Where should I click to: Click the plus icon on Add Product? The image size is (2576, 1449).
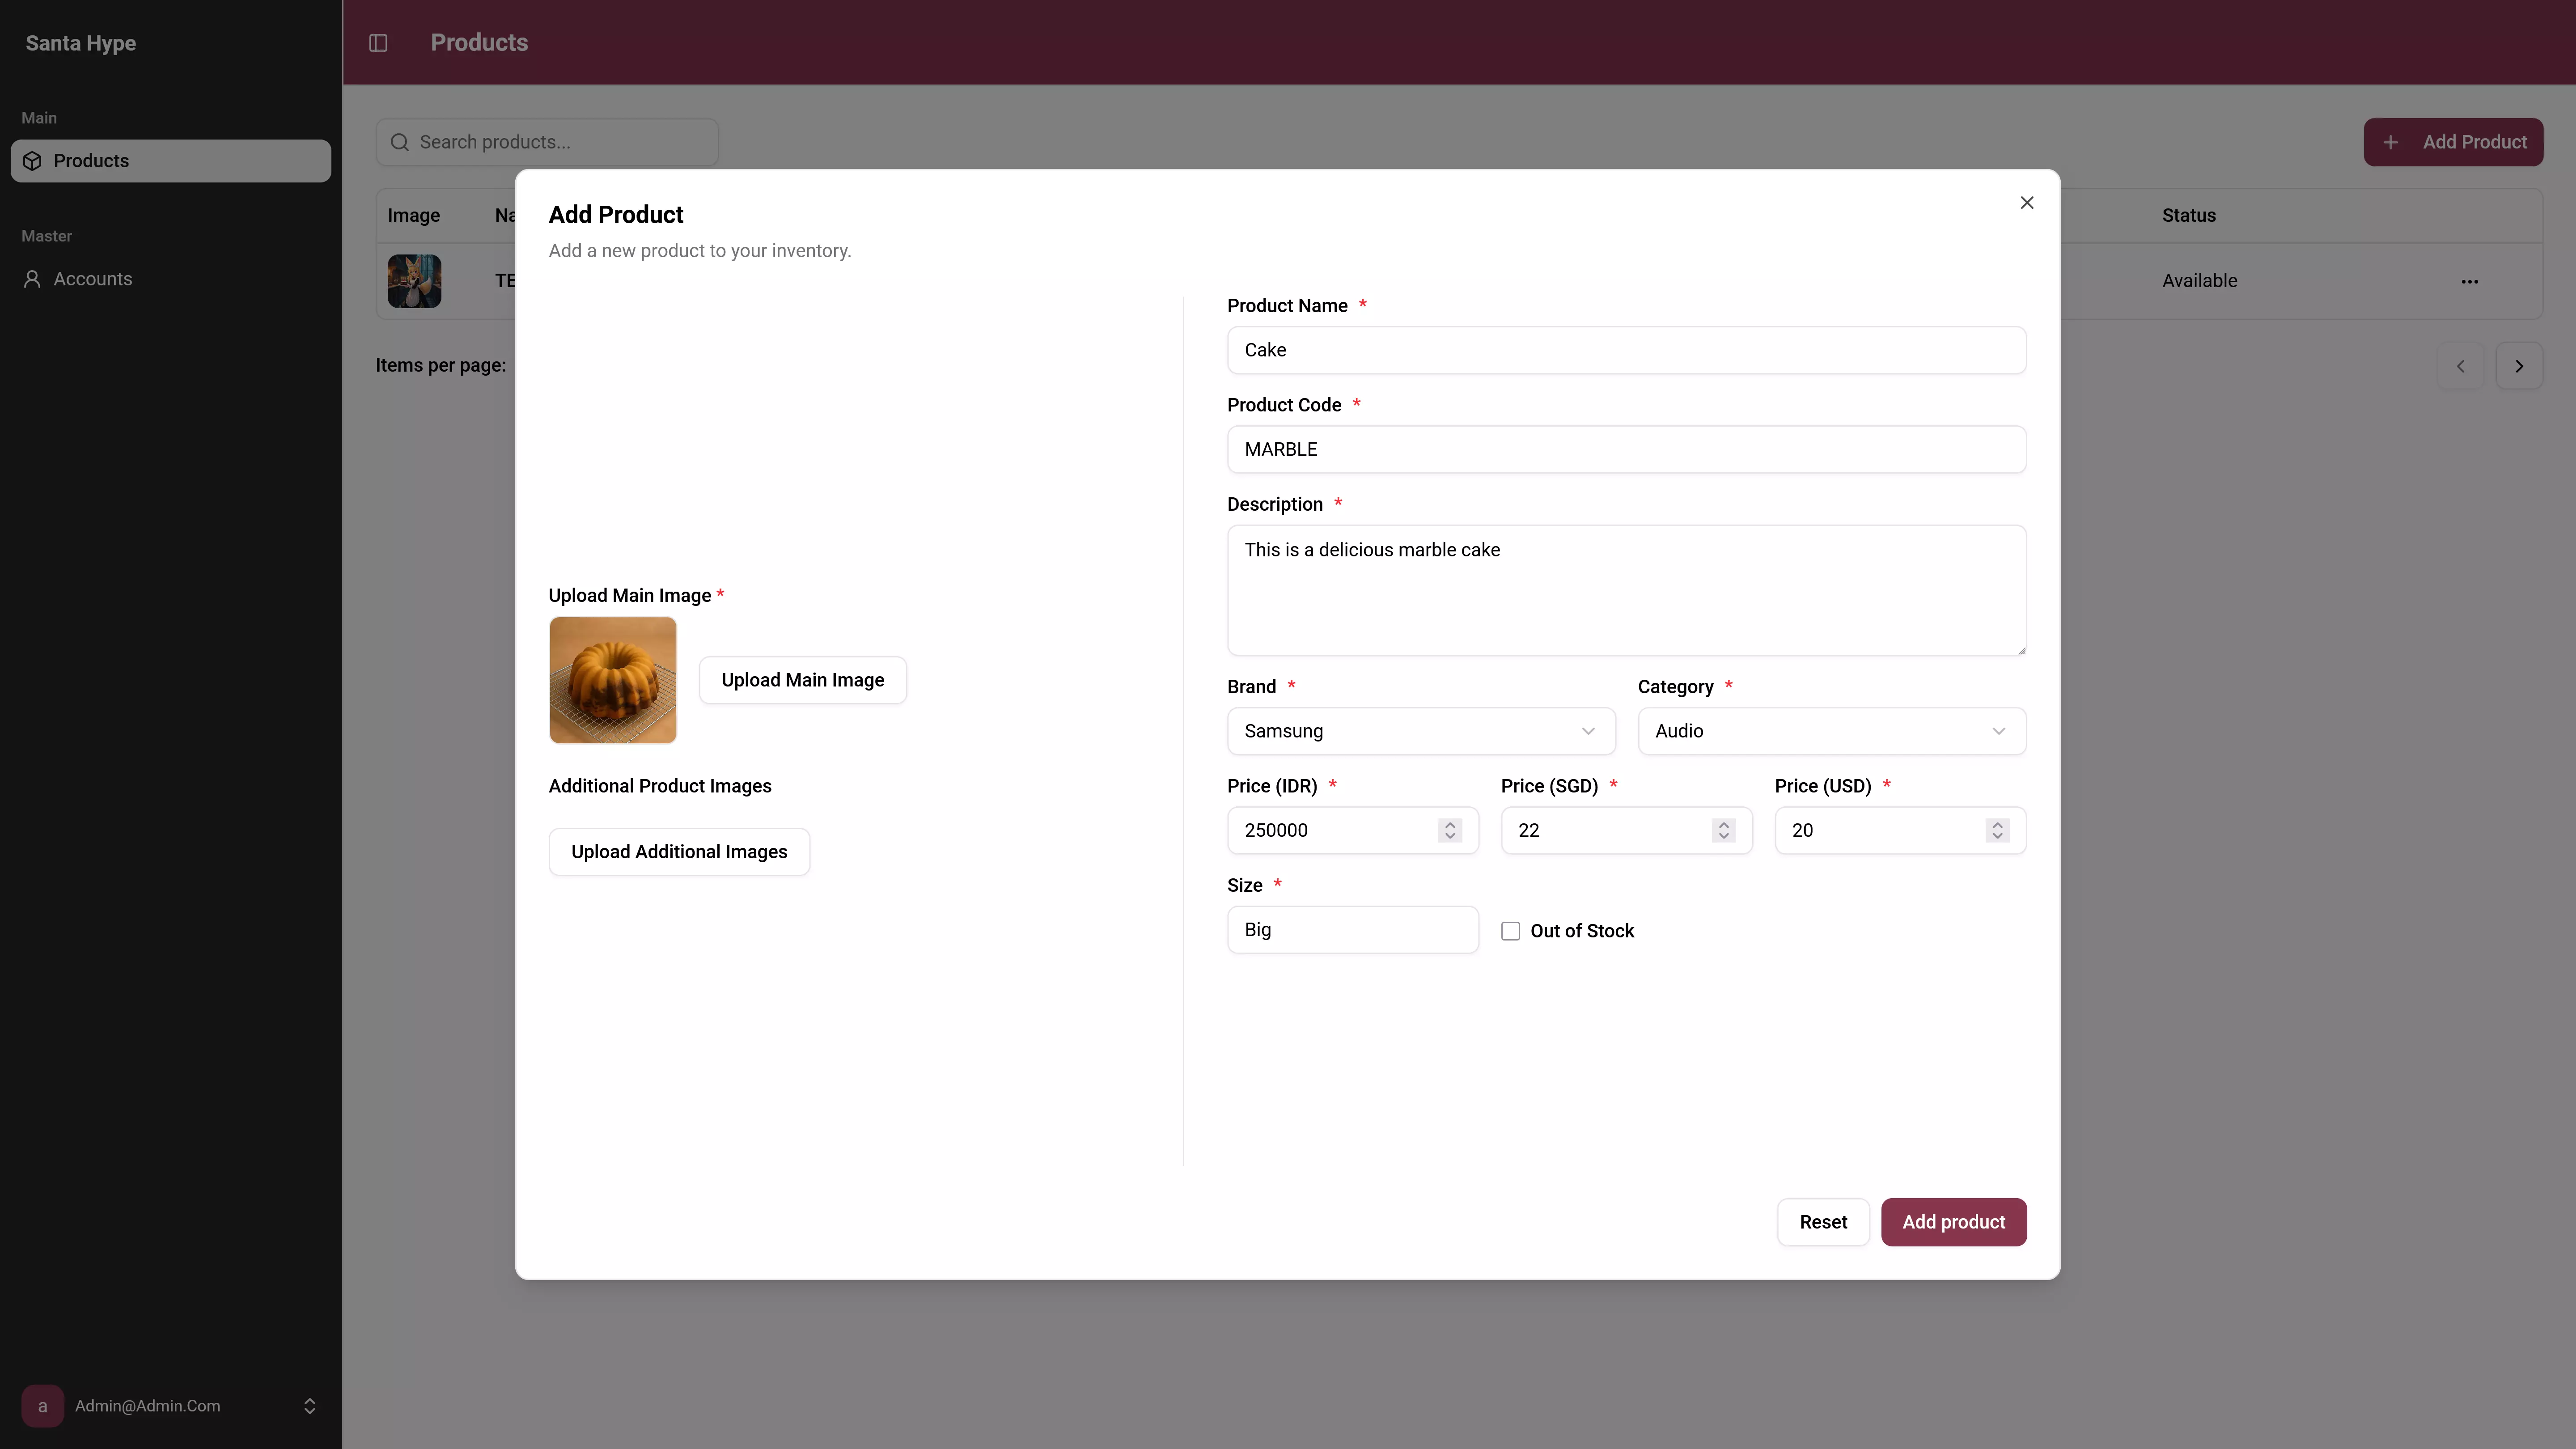click(x=2390, y=142)
